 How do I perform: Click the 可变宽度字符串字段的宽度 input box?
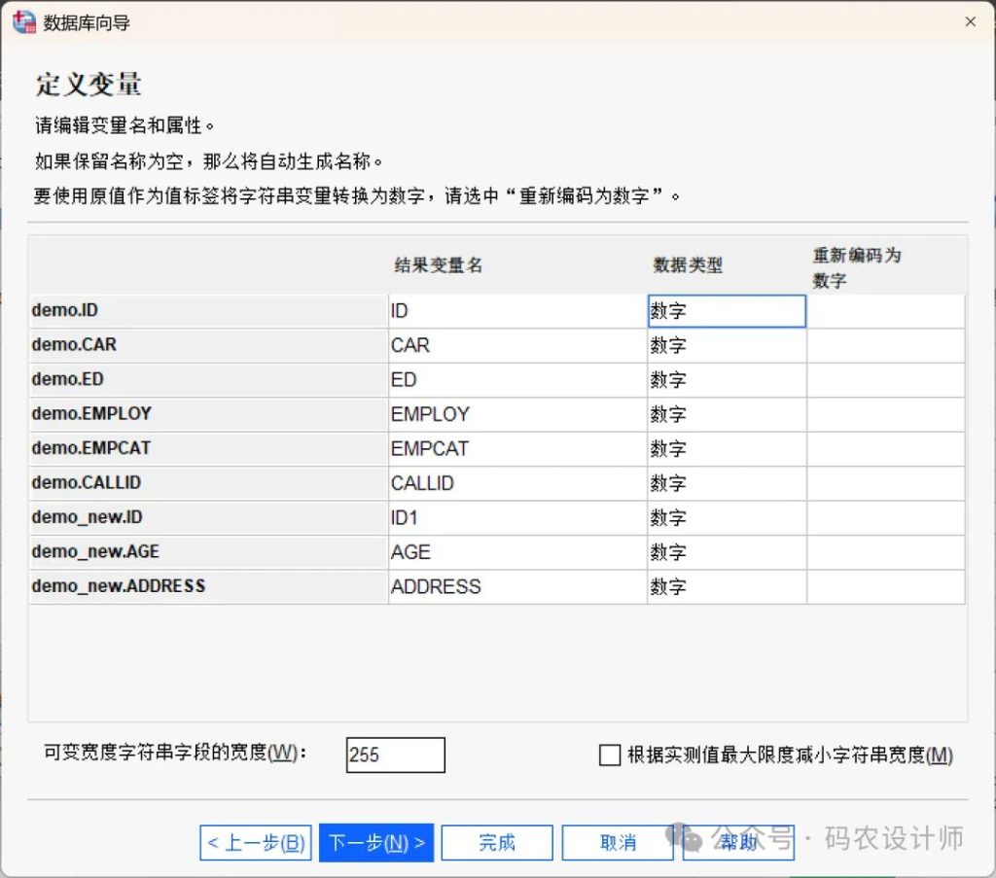pyautogui.click(x=395, y=755)
